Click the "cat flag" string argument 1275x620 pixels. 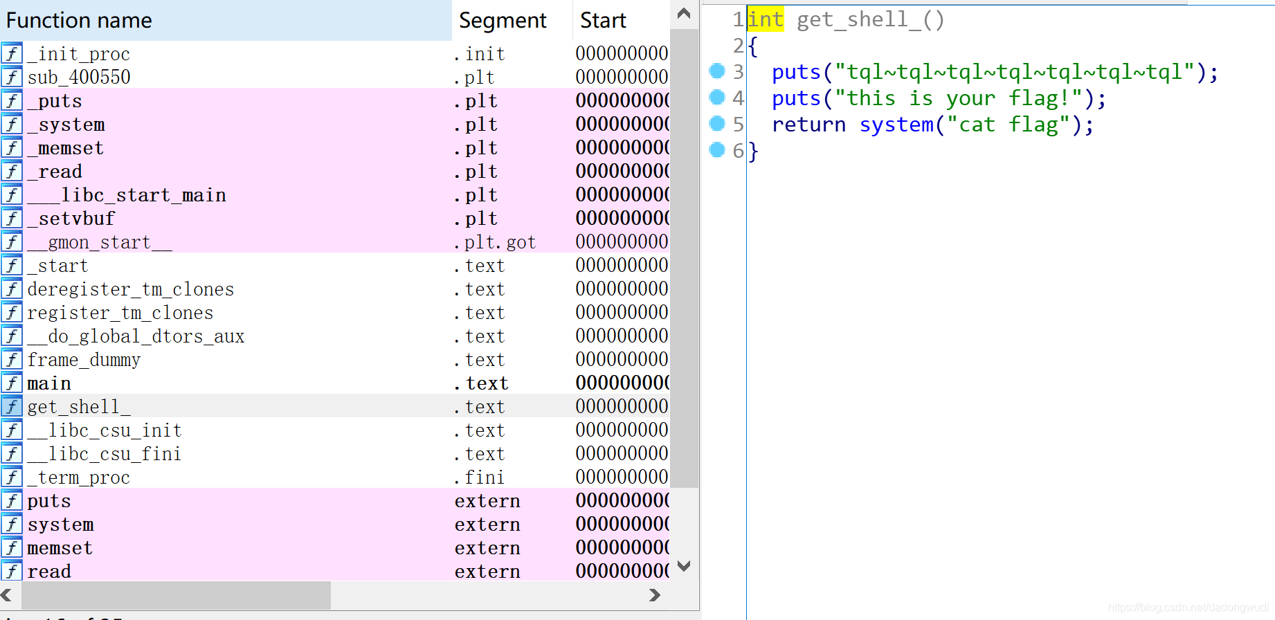pos(1009,125)
